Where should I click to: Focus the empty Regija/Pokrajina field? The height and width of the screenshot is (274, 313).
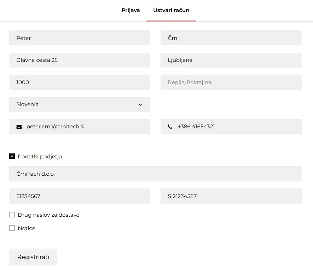pos(231,82)
